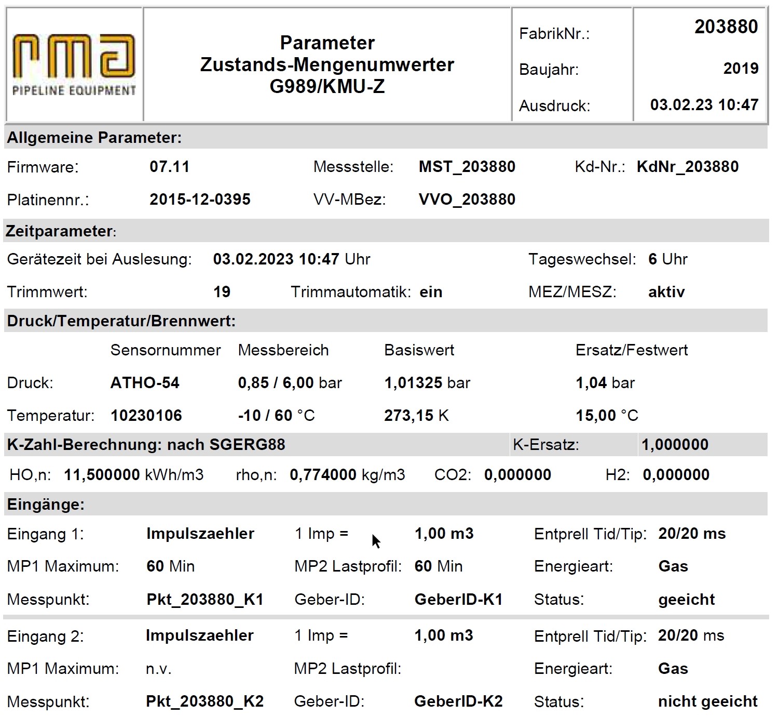Click Eingang 1 pulse value 1,00 m3
This screenshot has height=716, width=779.
tap(444, 534)
